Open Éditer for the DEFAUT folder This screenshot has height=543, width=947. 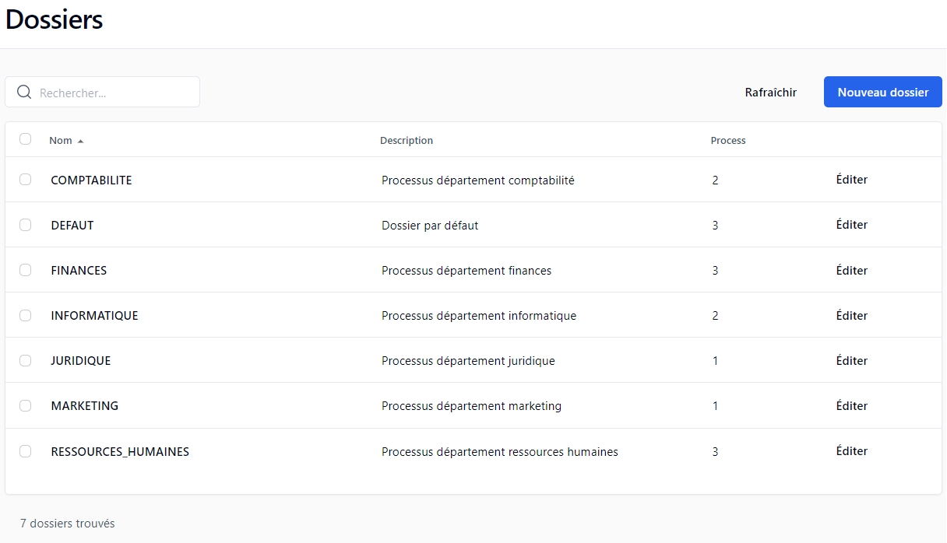(851, 225)
